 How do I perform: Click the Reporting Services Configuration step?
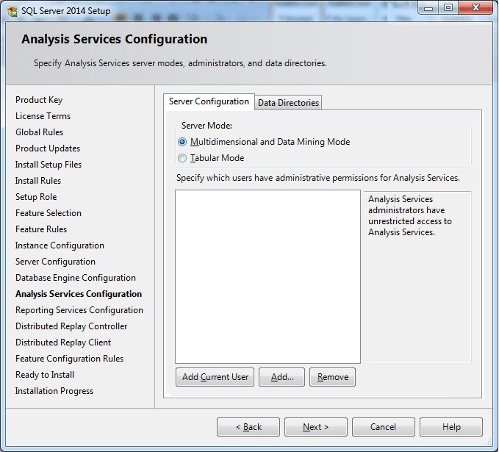[x=79, y=310]
